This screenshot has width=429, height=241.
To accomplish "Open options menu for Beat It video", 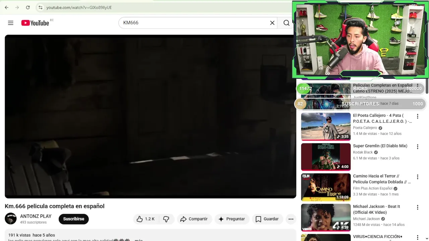I will pyautogui.click(x=418, y=207).
